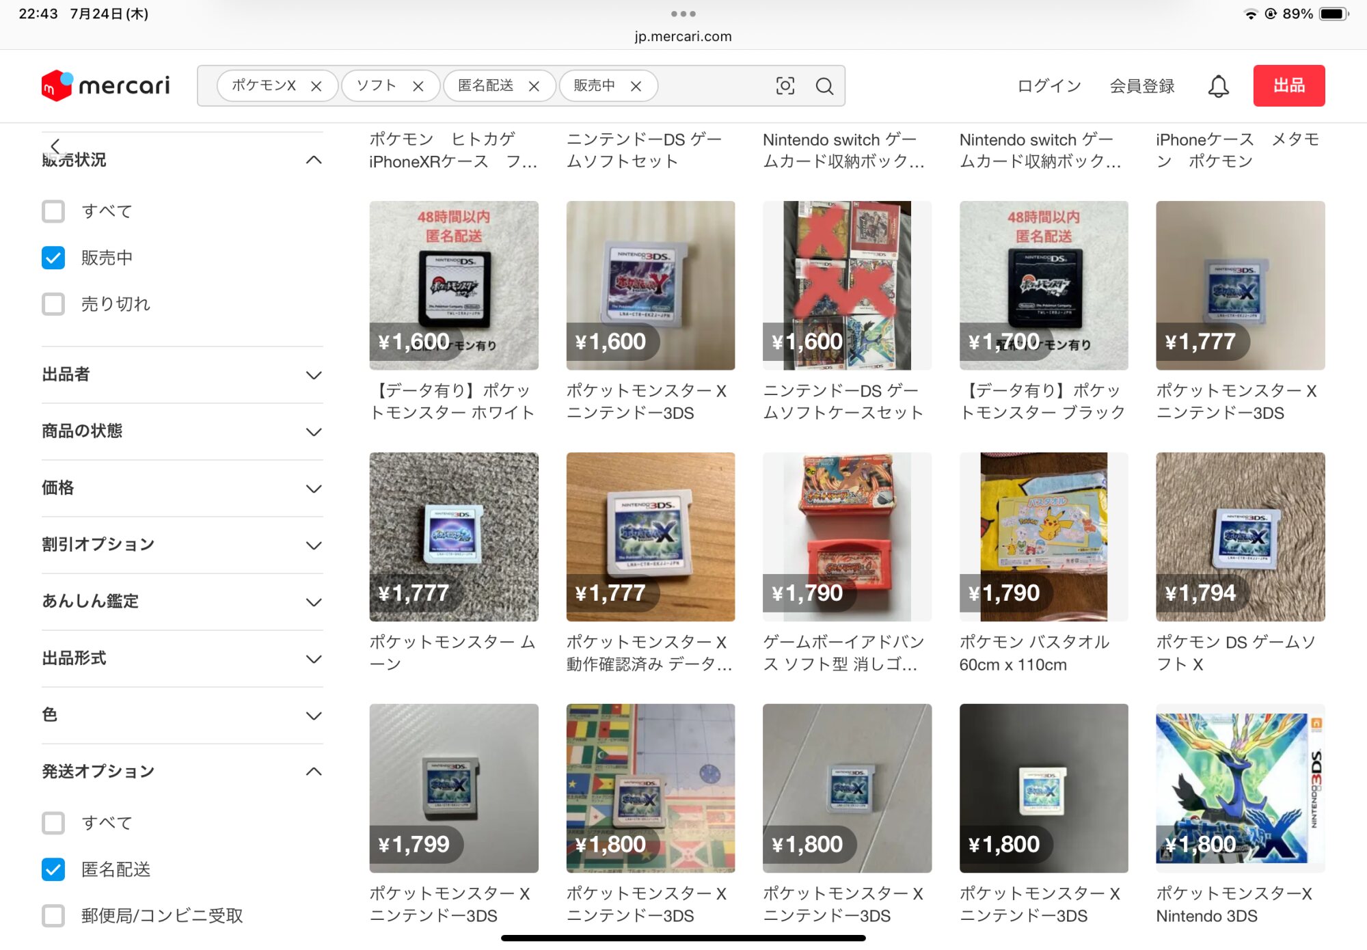1367x950 pixels.
Task: Click the red 出品 button
Action: pyautogui.click(x=1289, y=85)
